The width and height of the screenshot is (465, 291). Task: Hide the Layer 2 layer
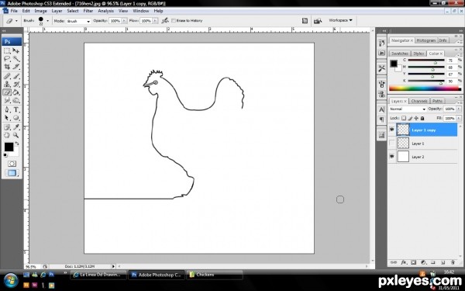coord(391,157)
